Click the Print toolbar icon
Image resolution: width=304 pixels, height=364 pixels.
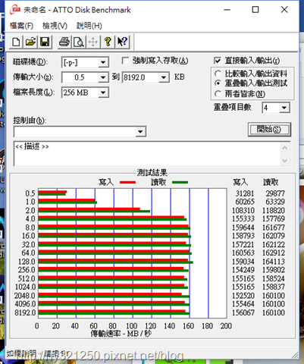point(64,42)
